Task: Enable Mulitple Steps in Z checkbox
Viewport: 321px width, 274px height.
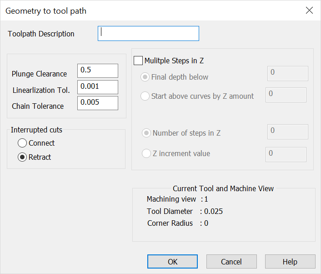Action: pyautogui.click(x=138, y=61)
